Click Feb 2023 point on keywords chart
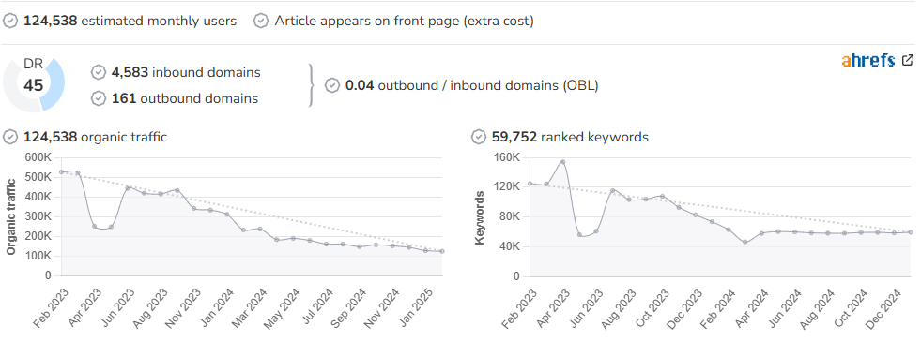921x341 pixels. [530, 184]
